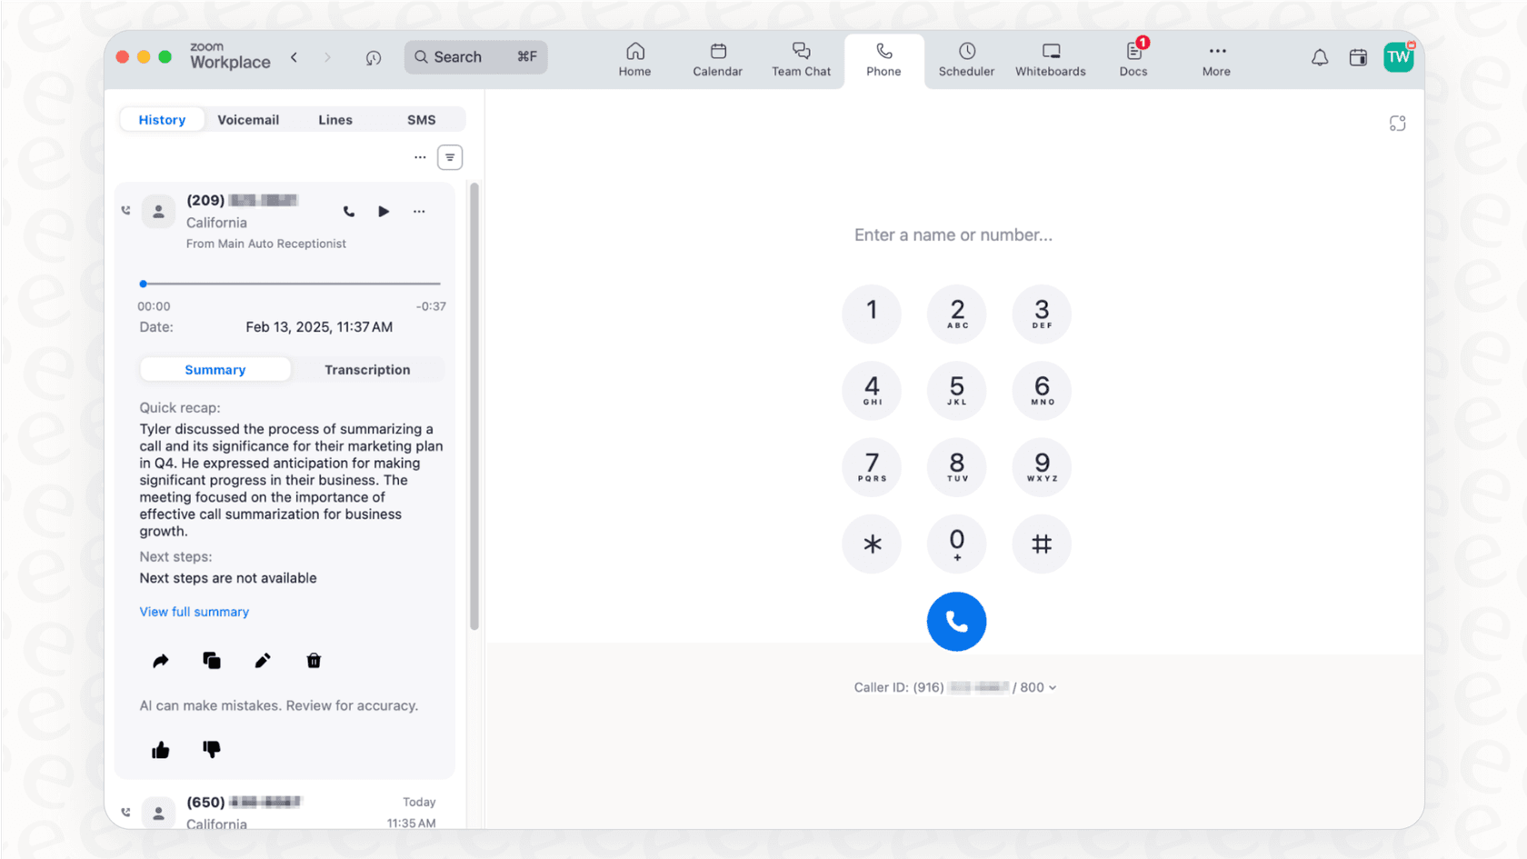Image resolution: width=1527 pixels, height=859 pixels.
Task: Expand Caller ID dropdown
Action: coord(1052,688)
